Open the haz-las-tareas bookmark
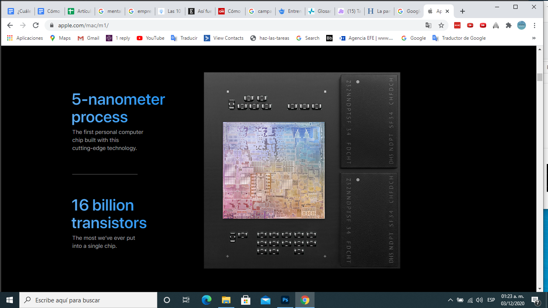 [270, 38]
